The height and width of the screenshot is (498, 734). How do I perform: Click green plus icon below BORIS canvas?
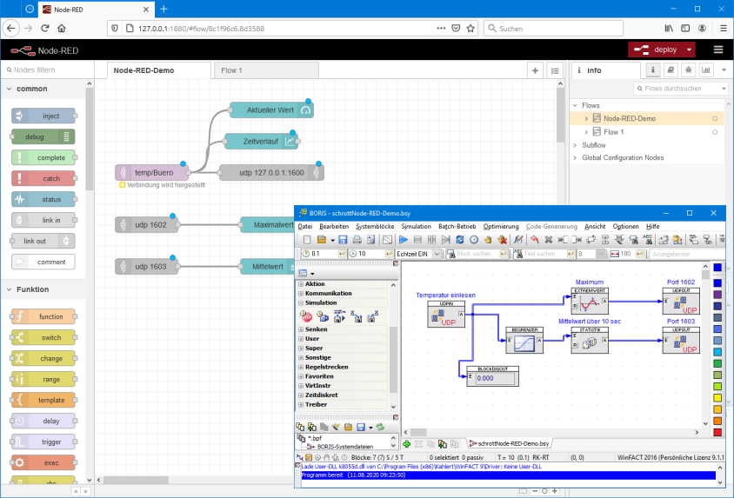[406, 444]
